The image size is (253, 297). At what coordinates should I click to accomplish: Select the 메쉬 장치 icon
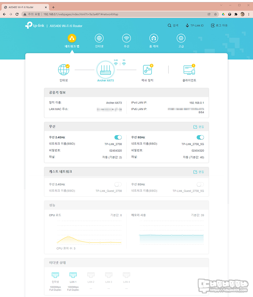pos(147,70)
